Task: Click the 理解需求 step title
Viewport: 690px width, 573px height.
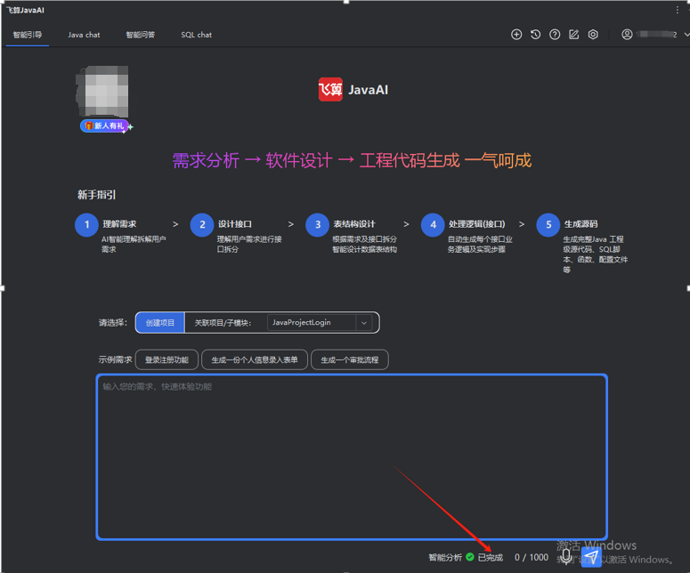Action: 119,224
